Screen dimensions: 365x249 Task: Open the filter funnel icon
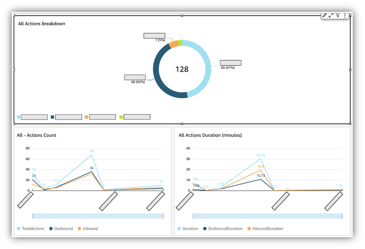338,16
